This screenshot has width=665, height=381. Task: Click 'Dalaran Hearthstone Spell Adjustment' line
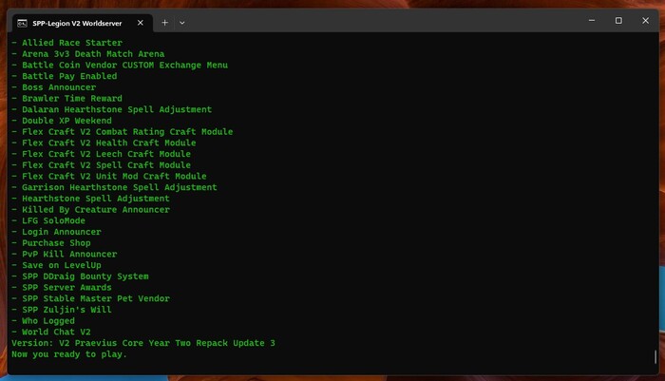click(x=111, y=109)
